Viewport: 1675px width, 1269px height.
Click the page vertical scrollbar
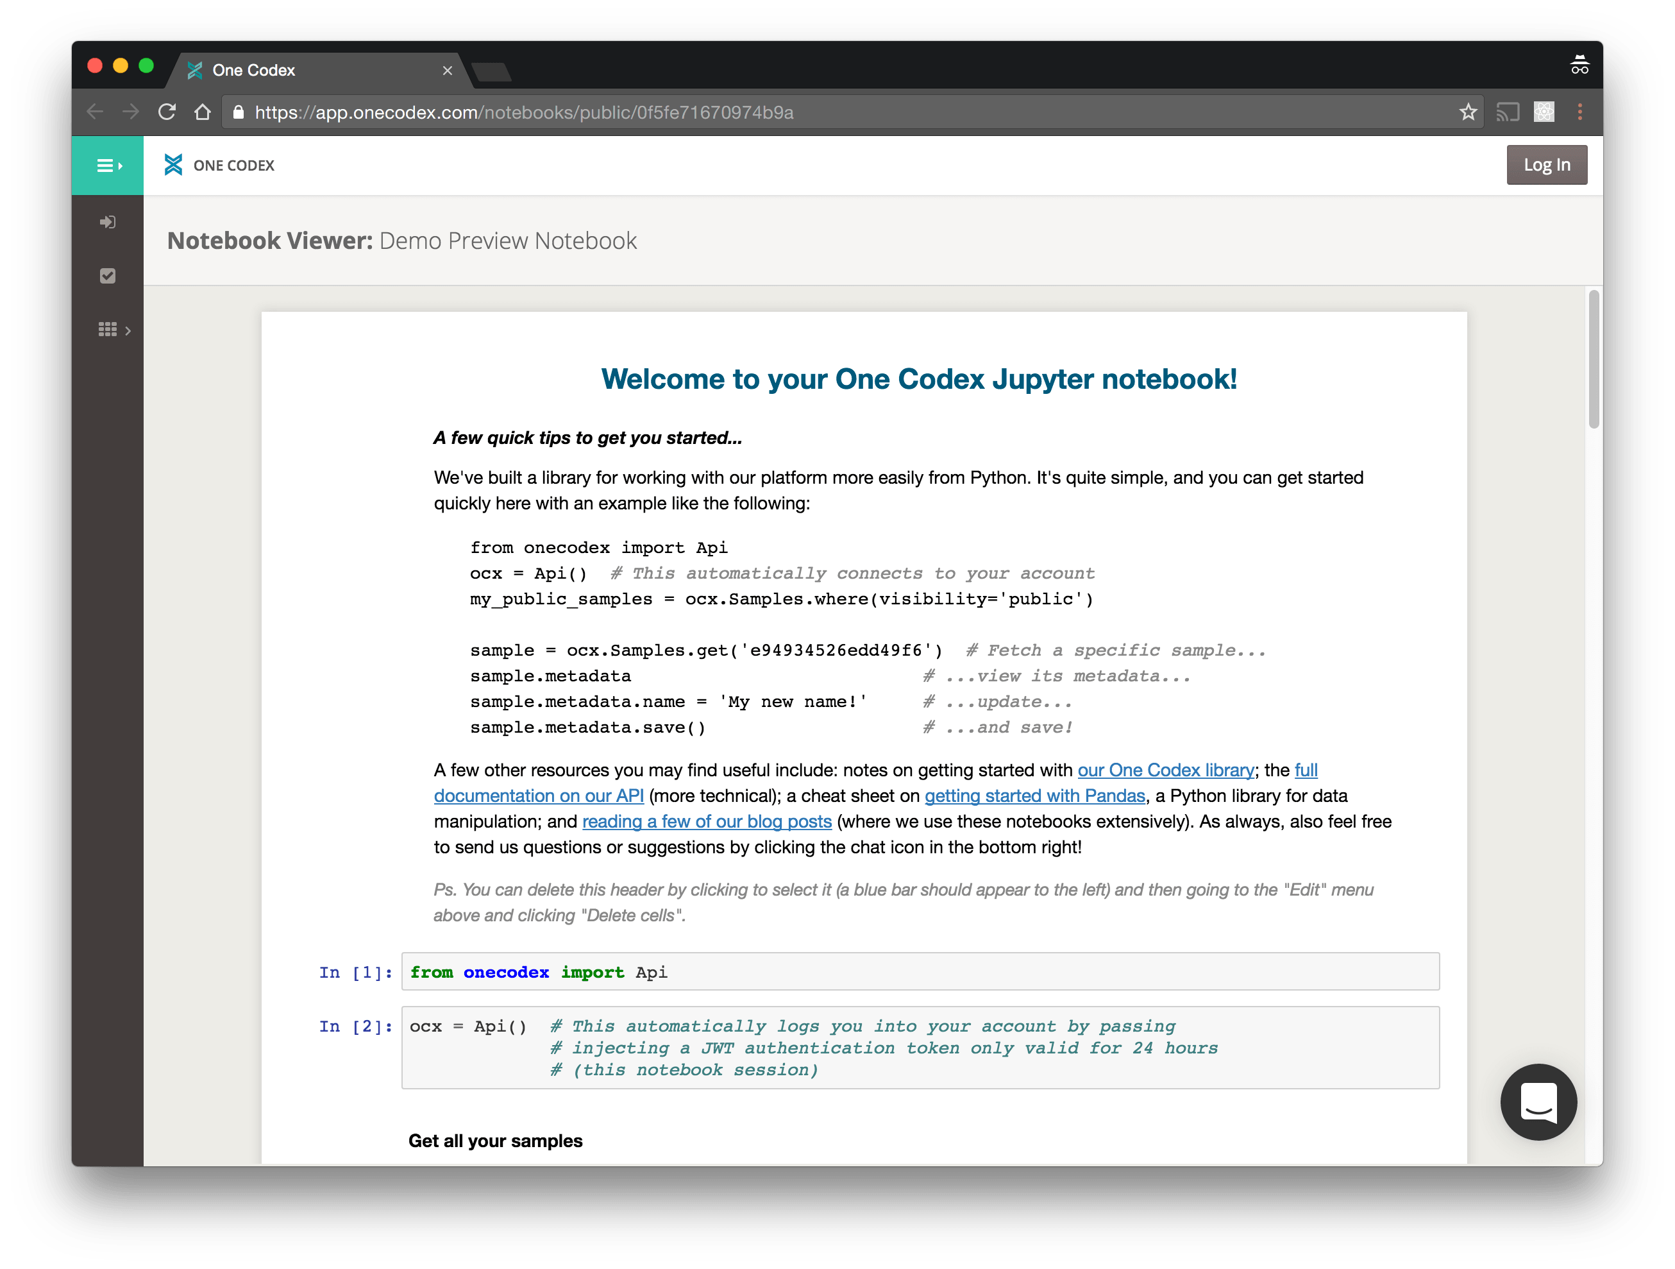tap(1594, 359)
